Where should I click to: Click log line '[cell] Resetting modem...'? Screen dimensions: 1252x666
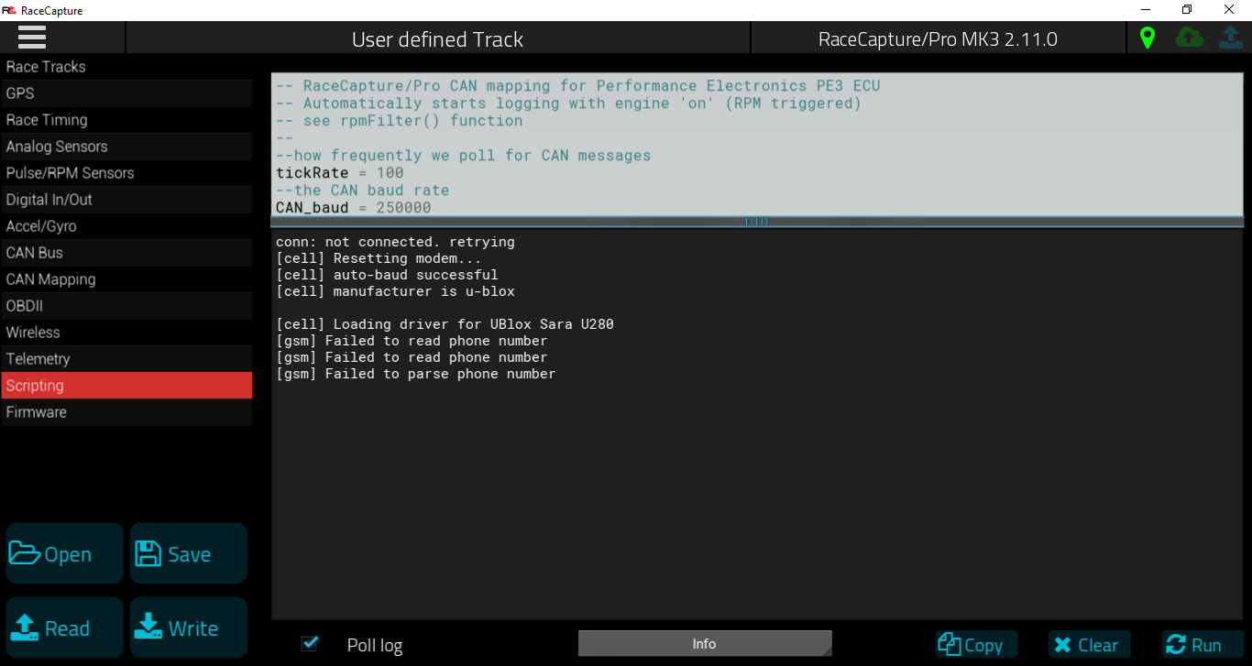pyautogui.click(x=379, y=259)
